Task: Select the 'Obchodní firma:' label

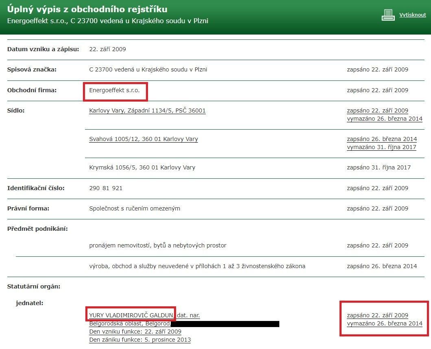Action: 32,90
